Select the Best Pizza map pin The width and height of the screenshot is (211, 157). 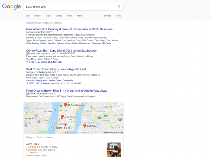coord(84,126)
